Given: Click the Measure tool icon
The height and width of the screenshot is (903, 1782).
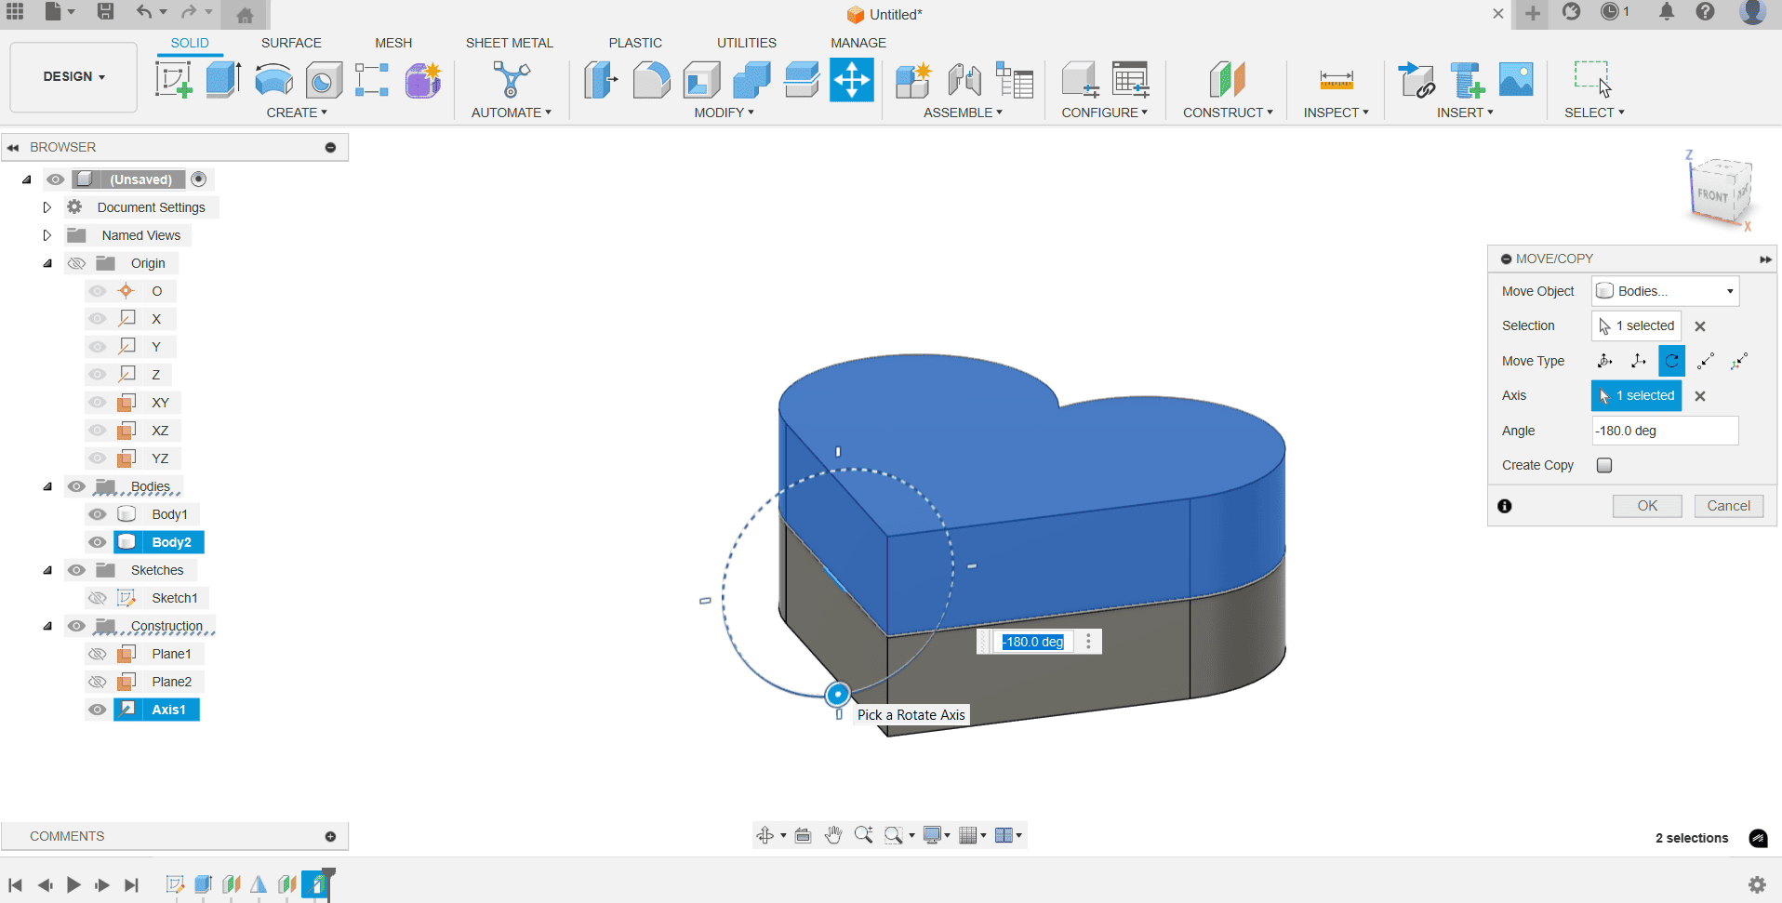Looking at the screenshot, I should coord(1336,80).
